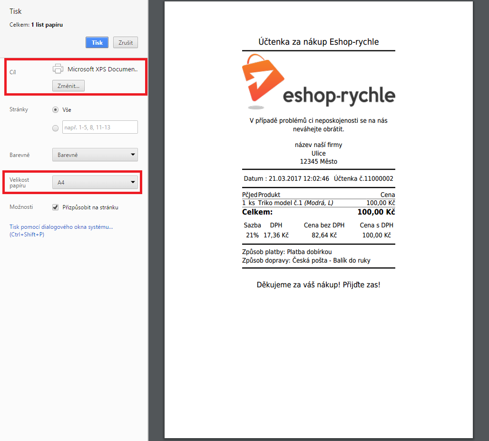Toggle the Přizpůsobit na stránku checkbox
The width and height of the screenshot is (489, 441).
(x=56, y=207)
